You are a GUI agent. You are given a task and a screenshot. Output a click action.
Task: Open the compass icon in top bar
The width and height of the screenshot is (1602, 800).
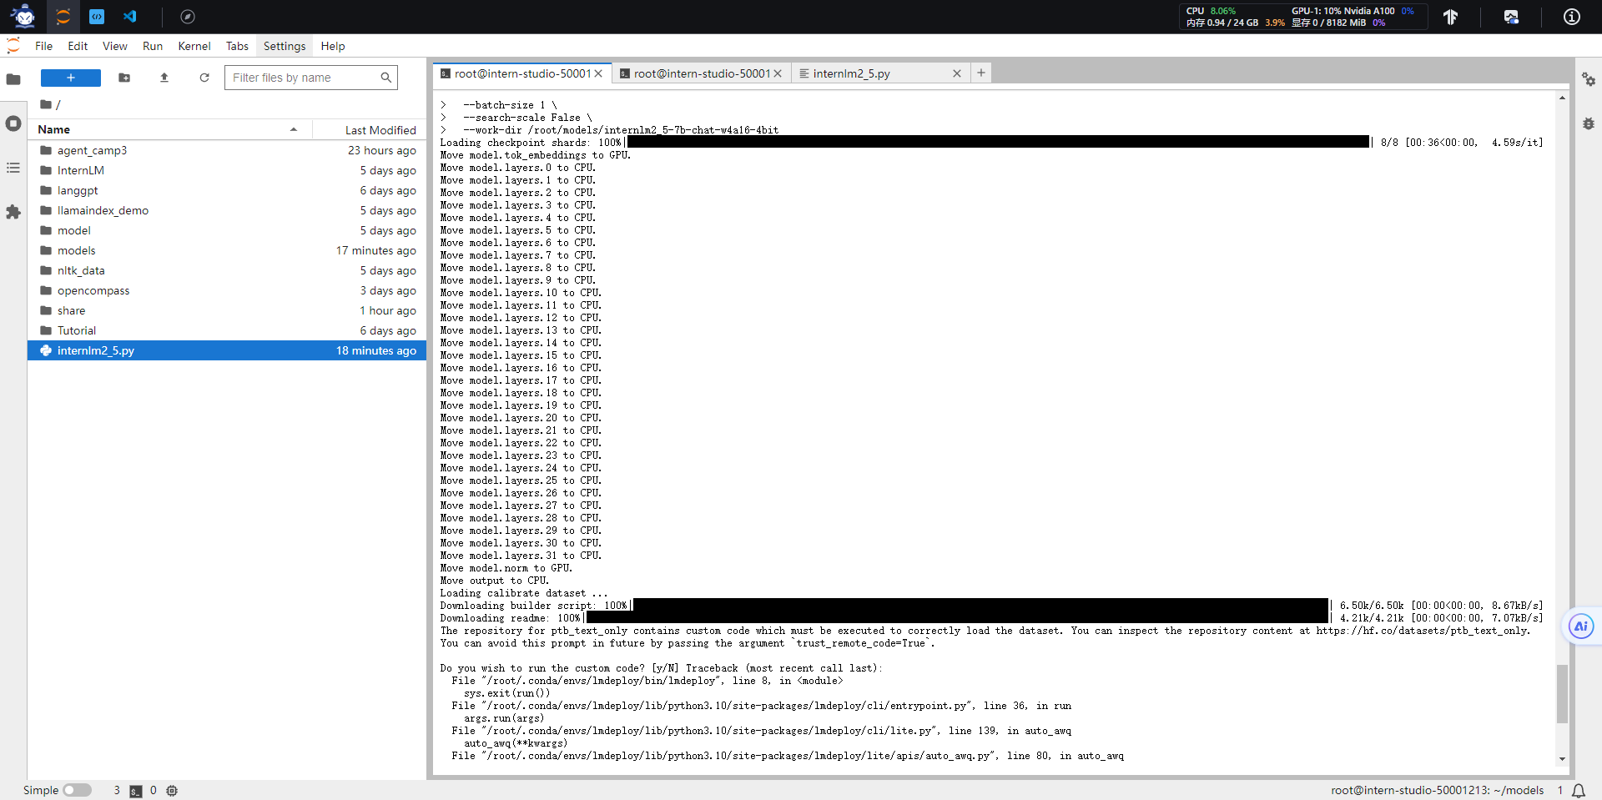(188, 17)
